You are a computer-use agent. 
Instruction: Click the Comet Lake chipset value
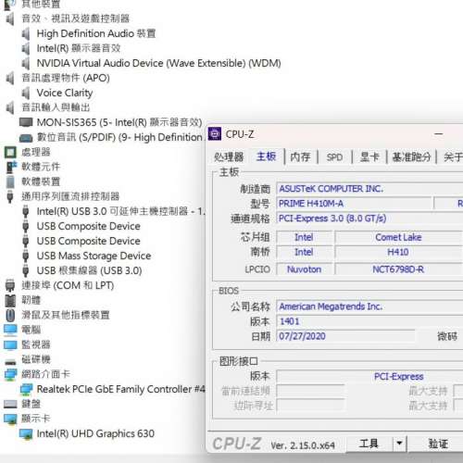pyautogui.click(x=398, y=237)
